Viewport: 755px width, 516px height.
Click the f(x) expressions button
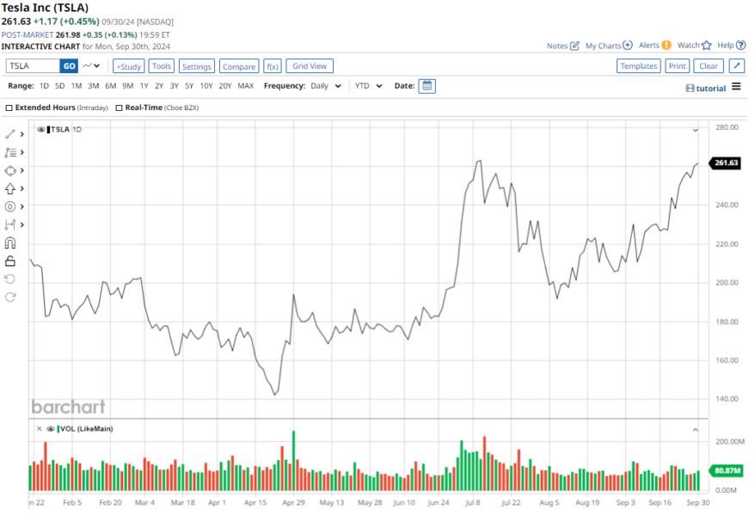pos(273,66)
